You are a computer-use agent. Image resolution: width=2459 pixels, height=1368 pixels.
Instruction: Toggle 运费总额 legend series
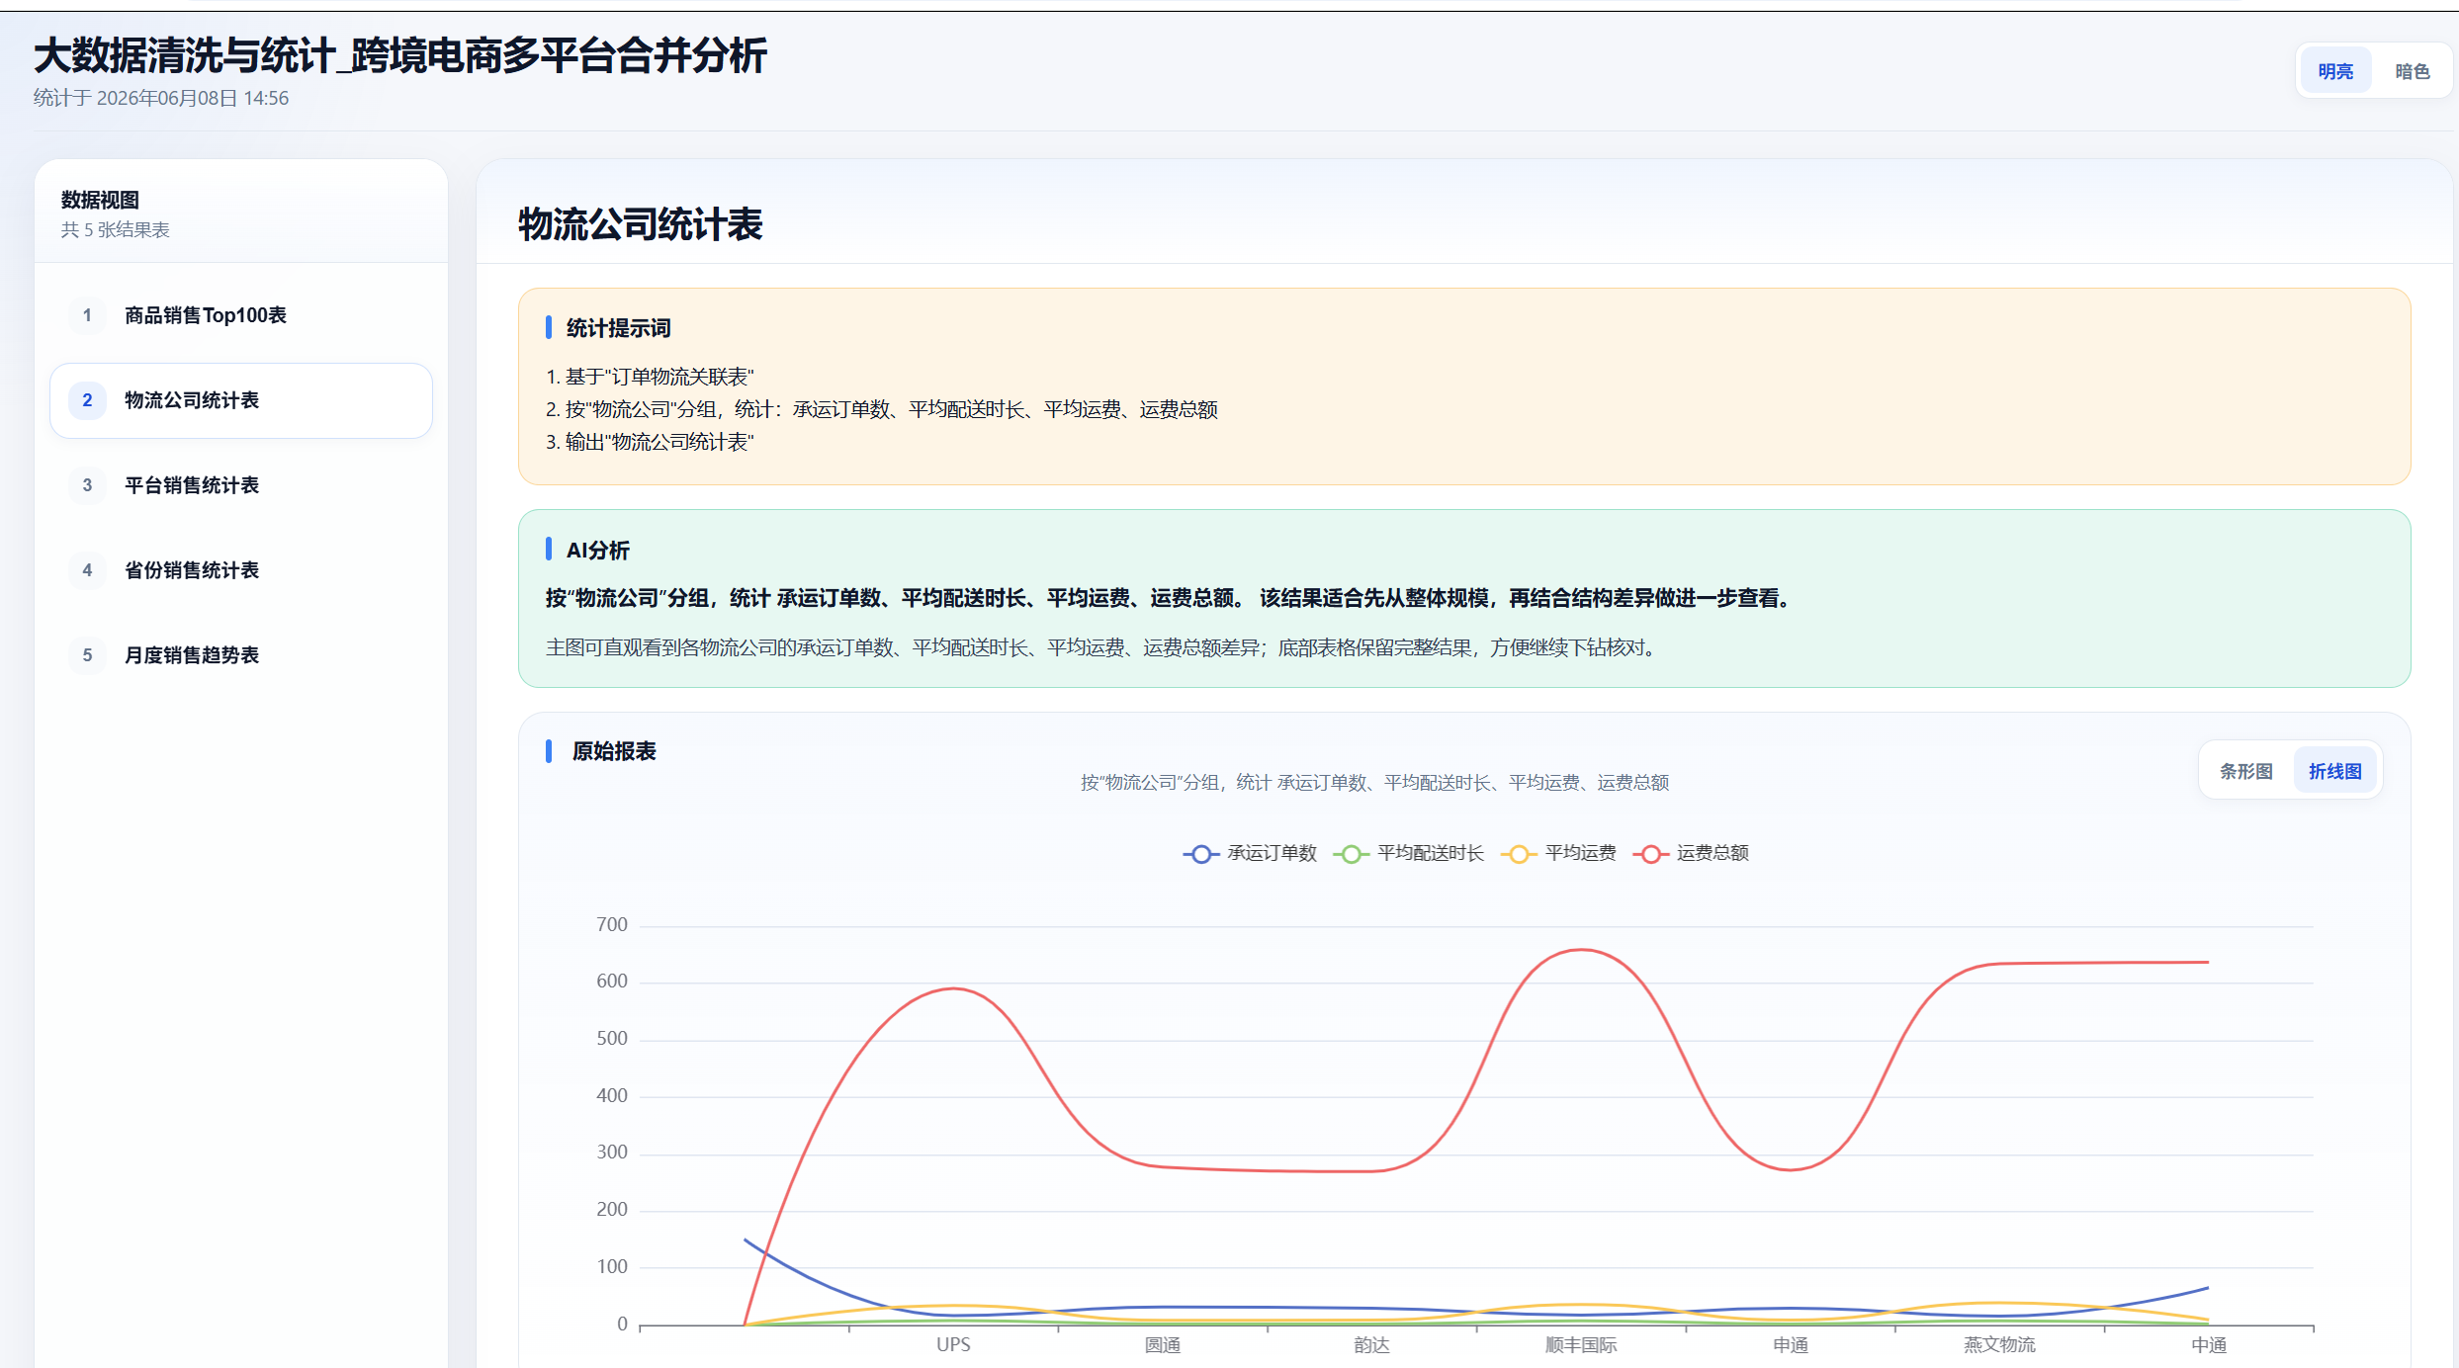click(x=1691, y=853)
